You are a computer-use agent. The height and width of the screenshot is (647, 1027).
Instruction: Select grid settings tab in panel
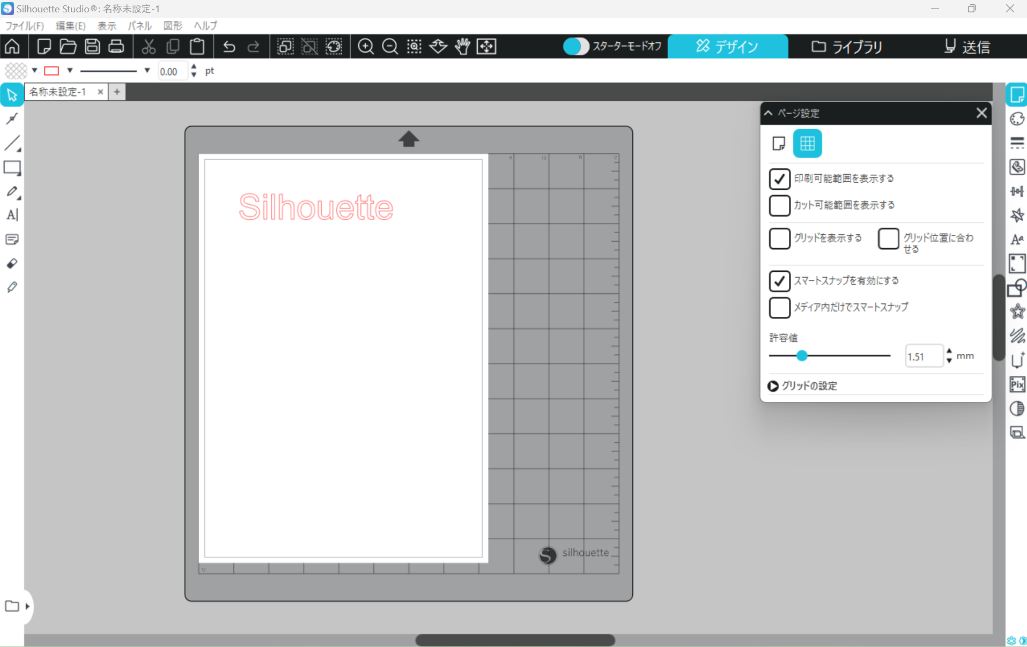(807, 144)
